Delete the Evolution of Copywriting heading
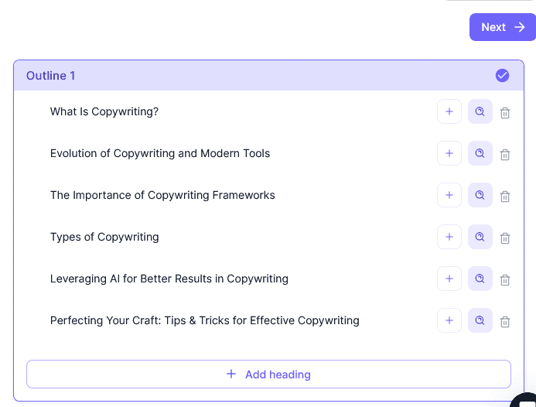 505,155
